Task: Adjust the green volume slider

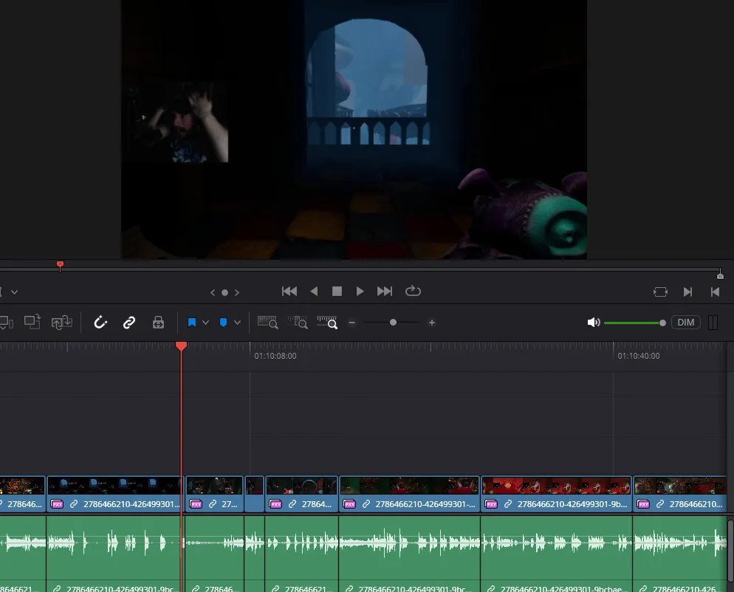Action: click(x=635, y=323)
